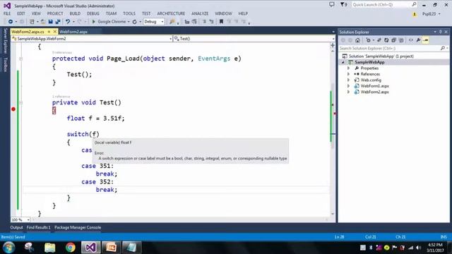Screen dimensions: 452x254
Task: Open PowerPoint from the taskbar
Action: pos(111,248)
